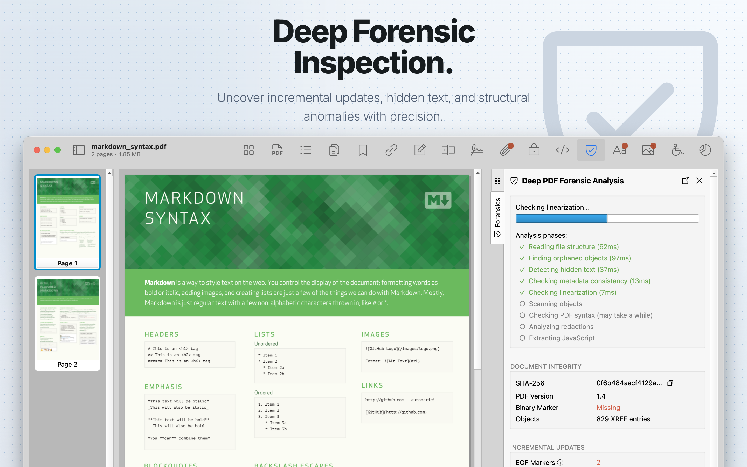Click 'Finding orphaned objects (97ms)' phase
The width and height of the screenshot is (747, 467).
point(579,258)
